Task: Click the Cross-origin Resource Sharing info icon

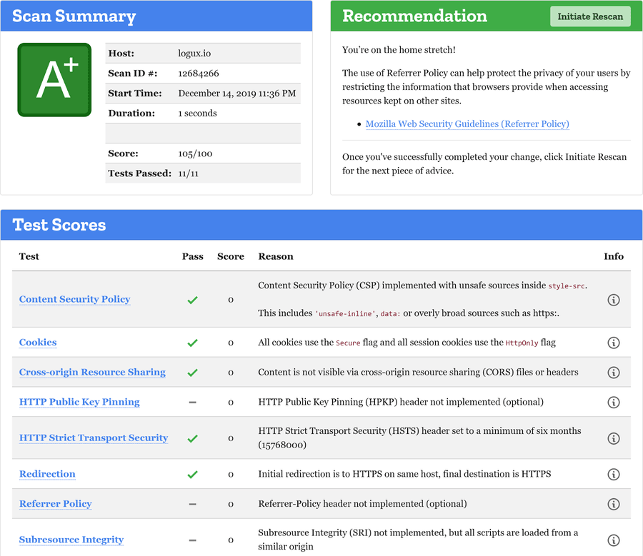Action: click(x=614, y=372)
